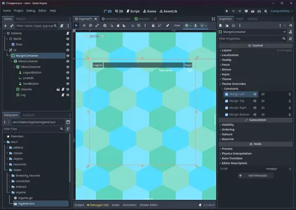The width and height of the screenshot is (296, 210).
Task: Select the Ruler mode tool
Action: click(x=124, y=25)
